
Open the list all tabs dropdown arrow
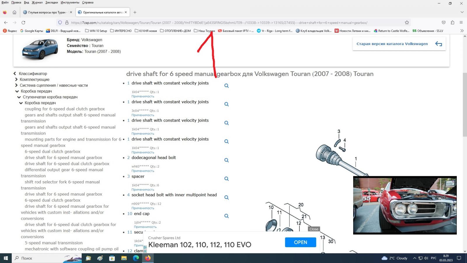coord(462,12)
